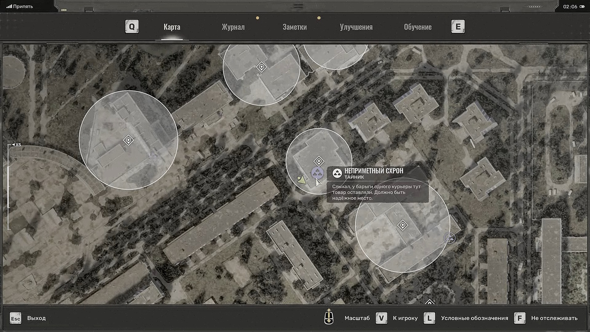
Task: Switch to the Журнал tab
Action: pos(233,27)
